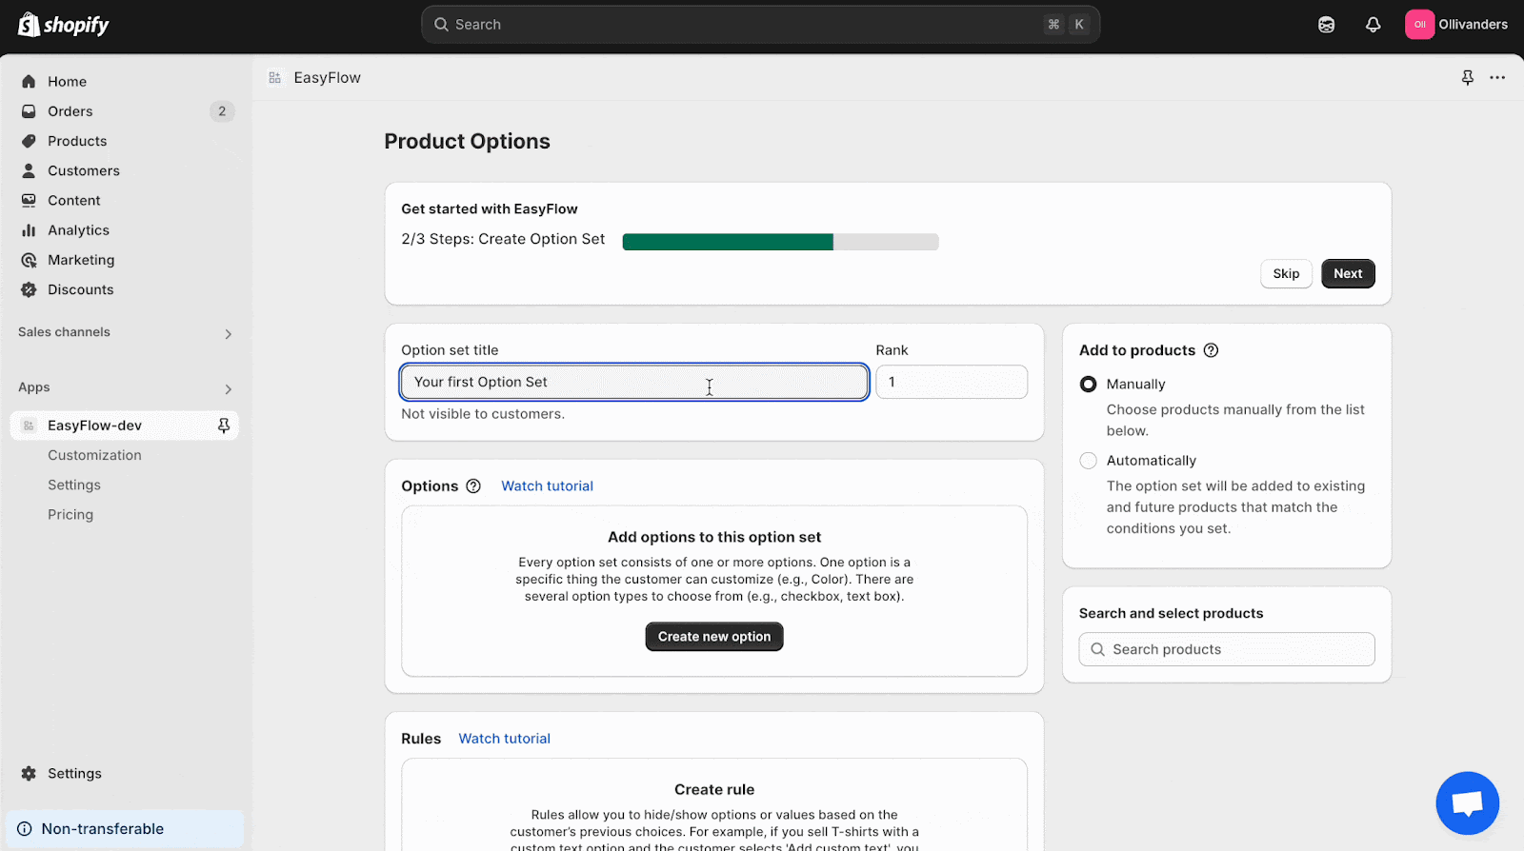Open the Customization submenu item
Image resolution: width=1524 pixels, height=851 pixels.
tap(94, 455)
